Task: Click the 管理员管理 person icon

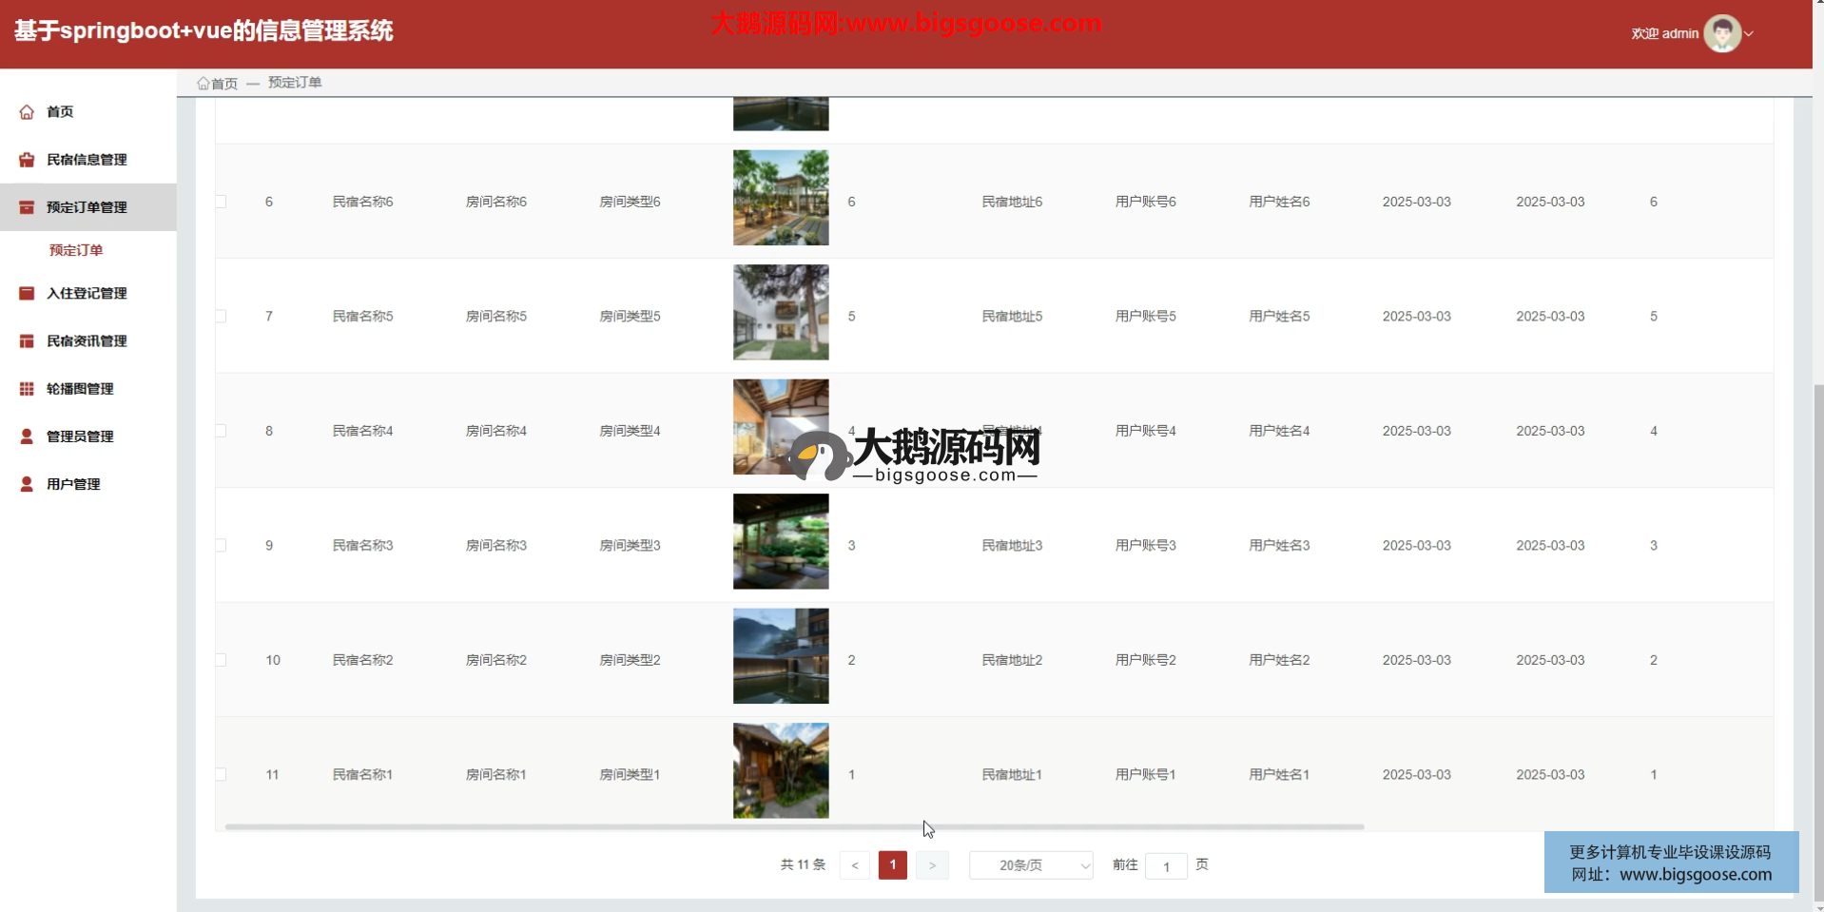Action: coord(27,436)
